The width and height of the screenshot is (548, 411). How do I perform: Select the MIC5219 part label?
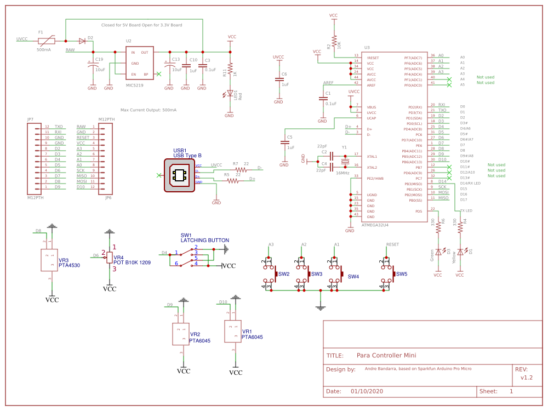(x=135, y=85)
